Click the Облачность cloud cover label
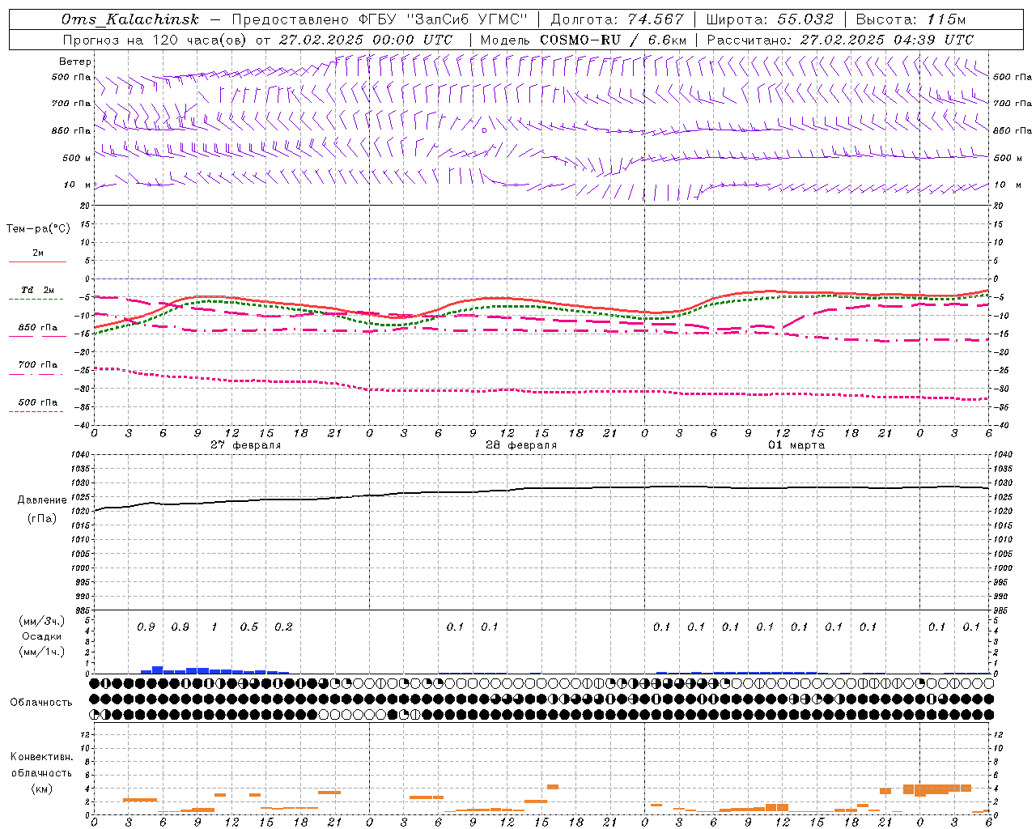The image size is (1036, 829). (x=41, y=703)
